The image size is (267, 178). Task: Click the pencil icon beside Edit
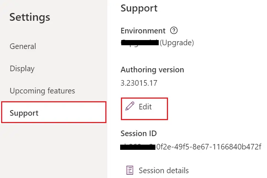coord(130,106)
